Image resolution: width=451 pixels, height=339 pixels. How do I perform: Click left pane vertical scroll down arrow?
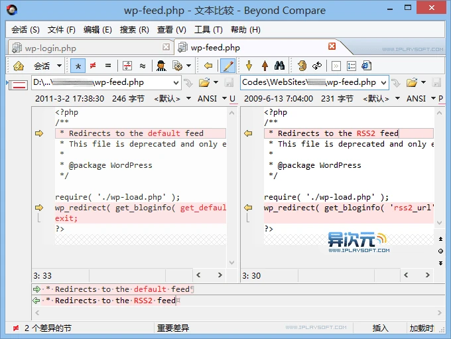pos(231,263)
